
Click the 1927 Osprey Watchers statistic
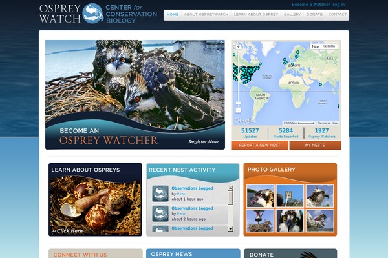point(321,133)
